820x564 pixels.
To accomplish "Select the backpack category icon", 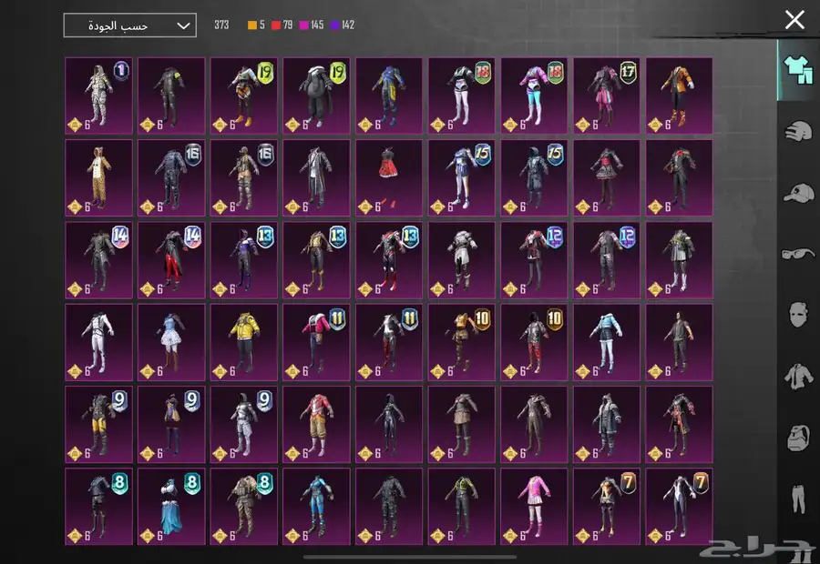I will tap(798, 437).
